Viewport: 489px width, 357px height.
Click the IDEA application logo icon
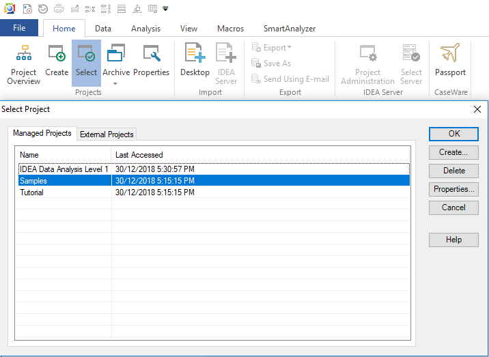click(x=10, y=9)
